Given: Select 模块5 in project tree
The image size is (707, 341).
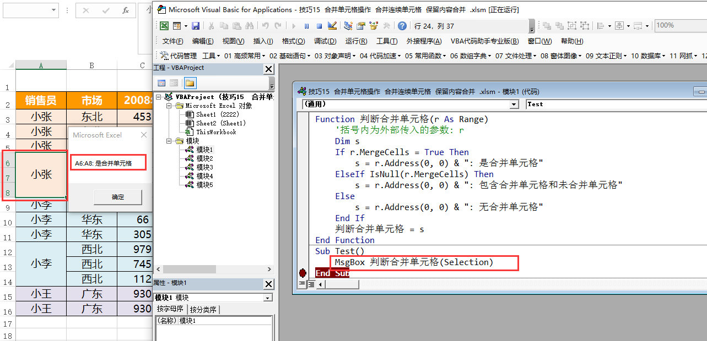Looking at the screenshot, I should click(x=204, y=185).
